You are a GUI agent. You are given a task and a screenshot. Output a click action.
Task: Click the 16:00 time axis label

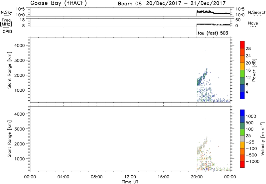(163, 177)
